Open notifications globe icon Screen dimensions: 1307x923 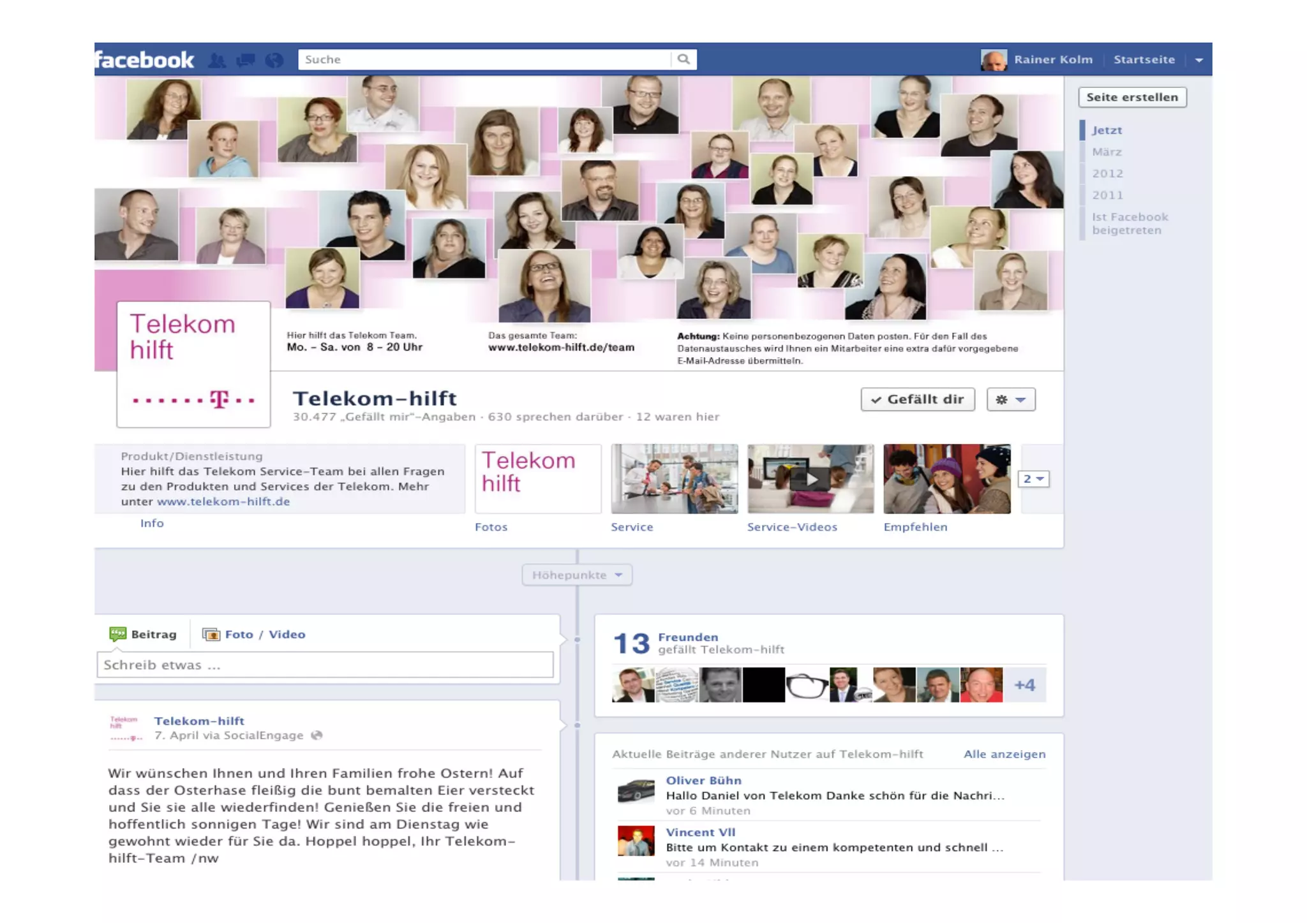(x=274, y=60)
